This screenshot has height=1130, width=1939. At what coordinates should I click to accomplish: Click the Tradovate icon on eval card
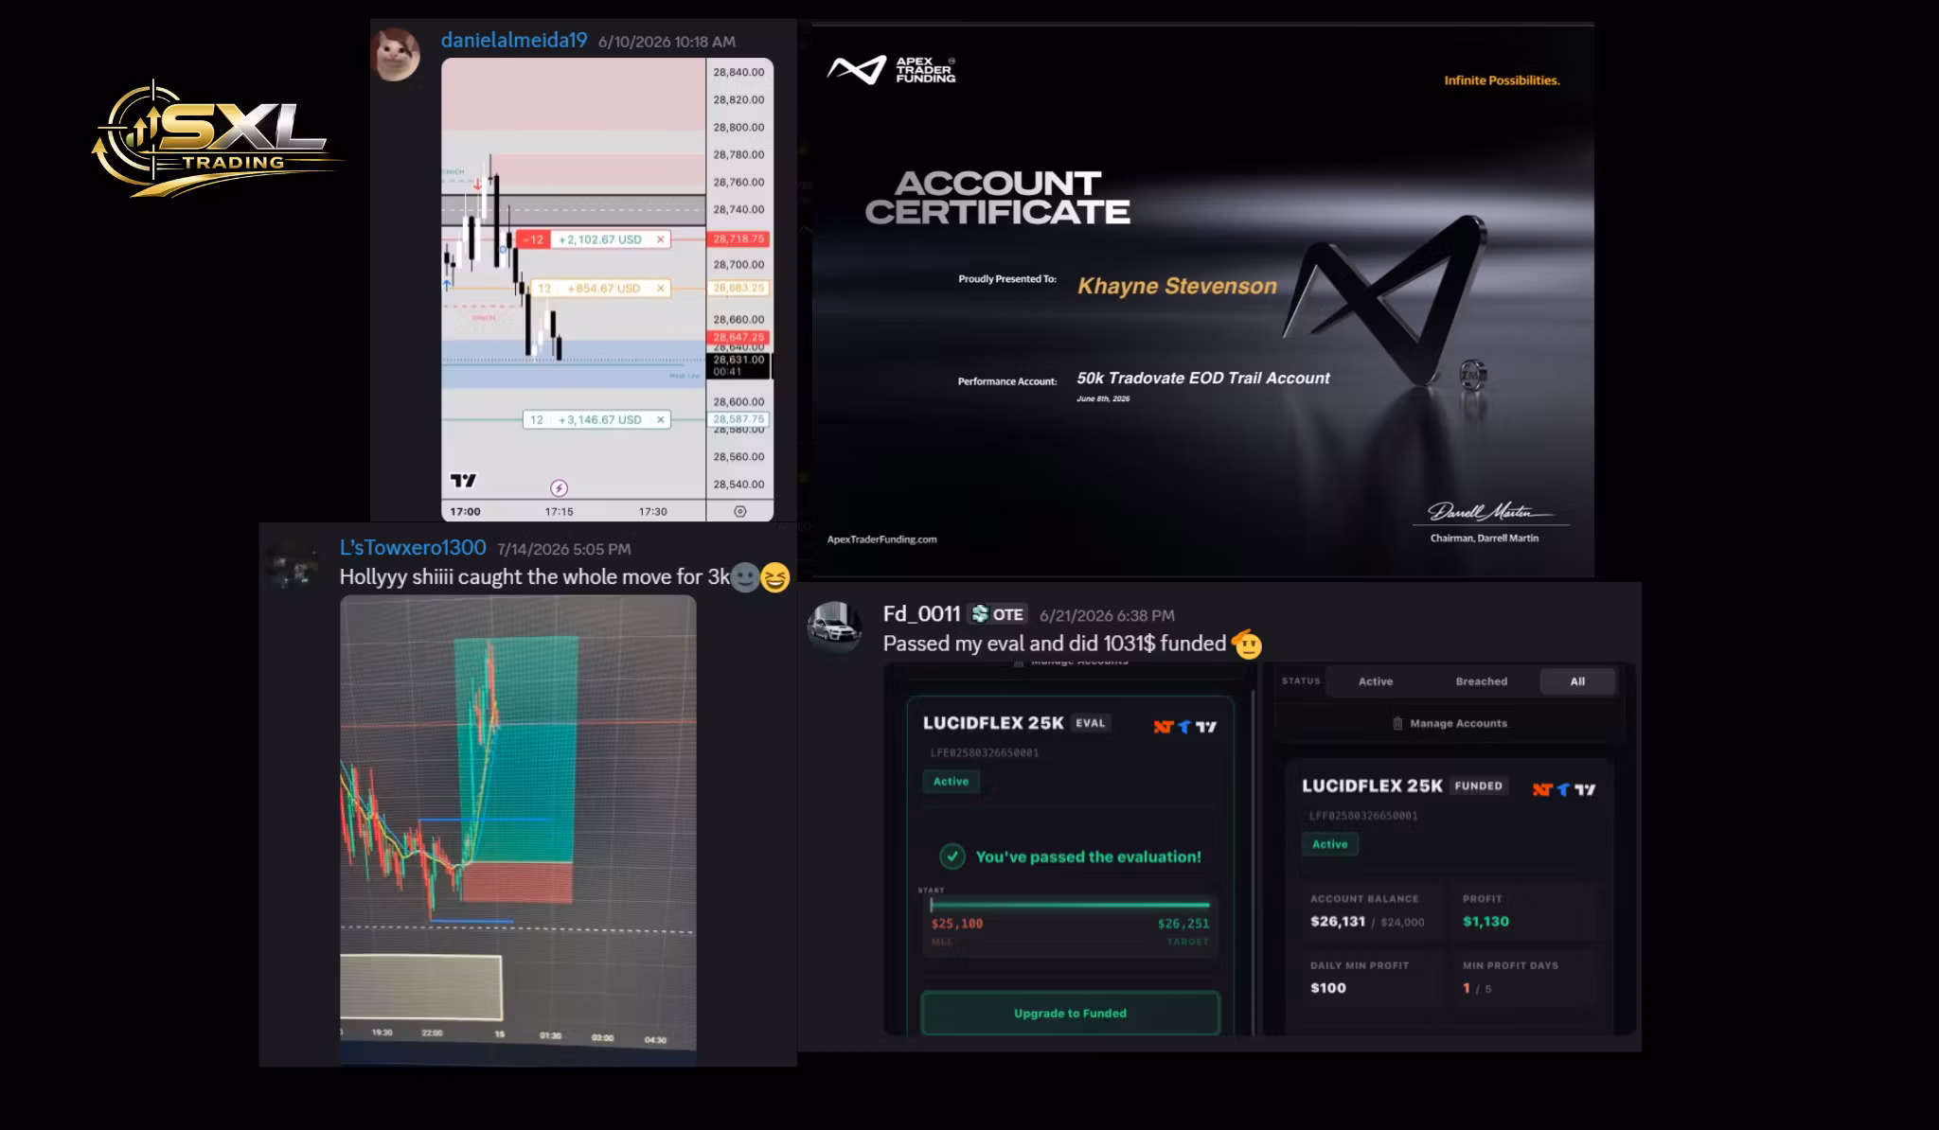pos(1183,727)
